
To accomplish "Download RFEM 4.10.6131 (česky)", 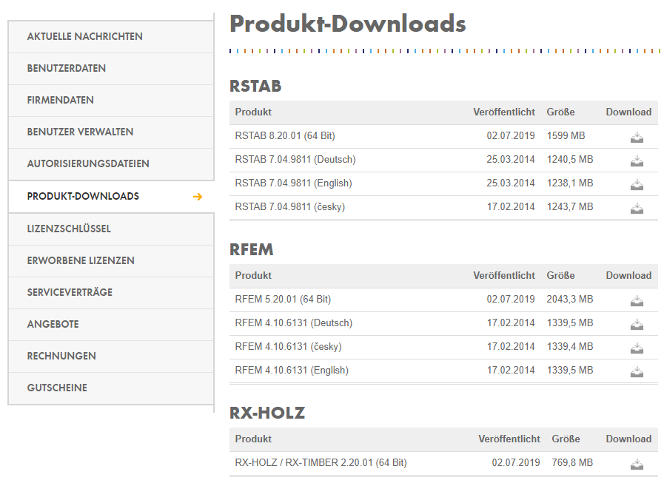I will [x=637, y=347].
